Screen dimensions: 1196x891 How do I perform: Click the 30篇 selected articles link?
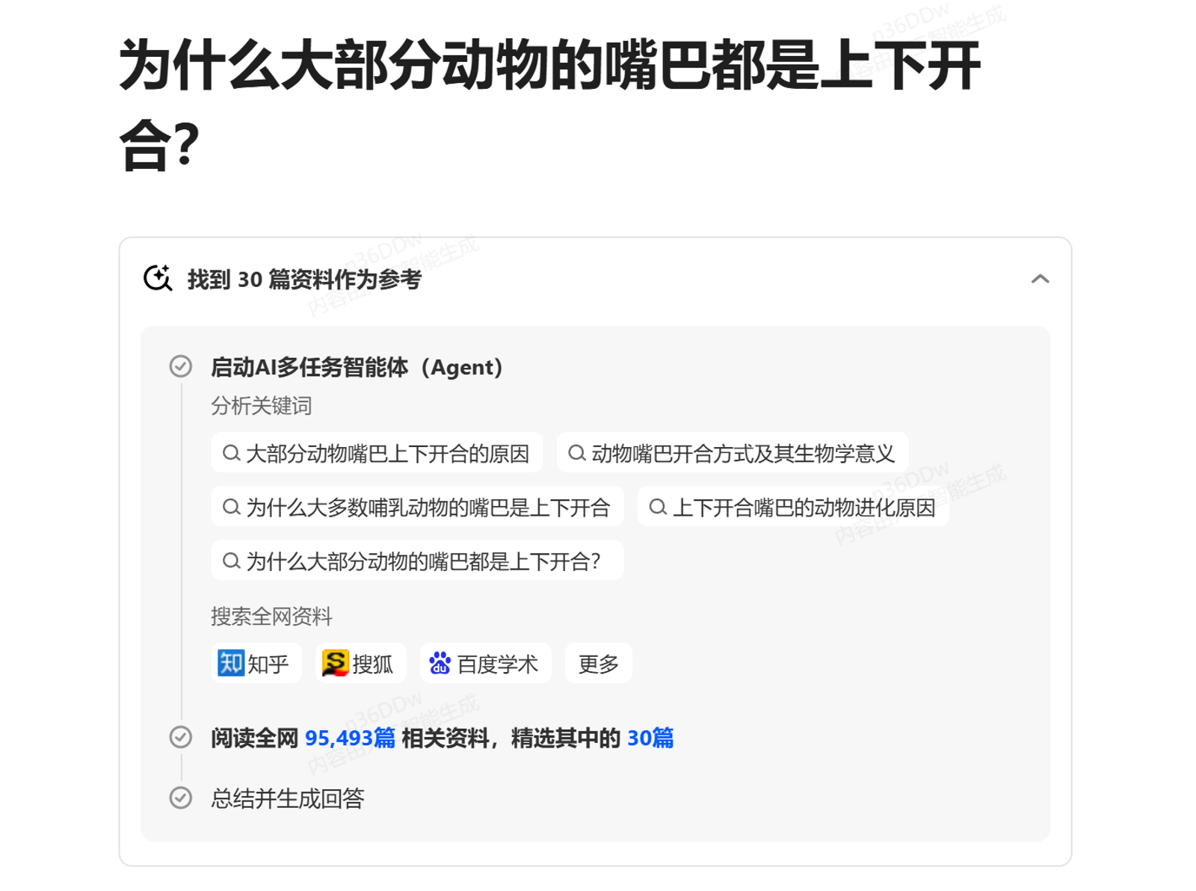pyautogui.click(x=650, y=738)
